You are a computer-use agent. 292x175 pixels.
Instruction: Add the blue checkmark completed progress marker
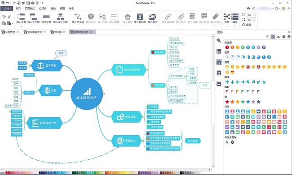pos(269,57)
